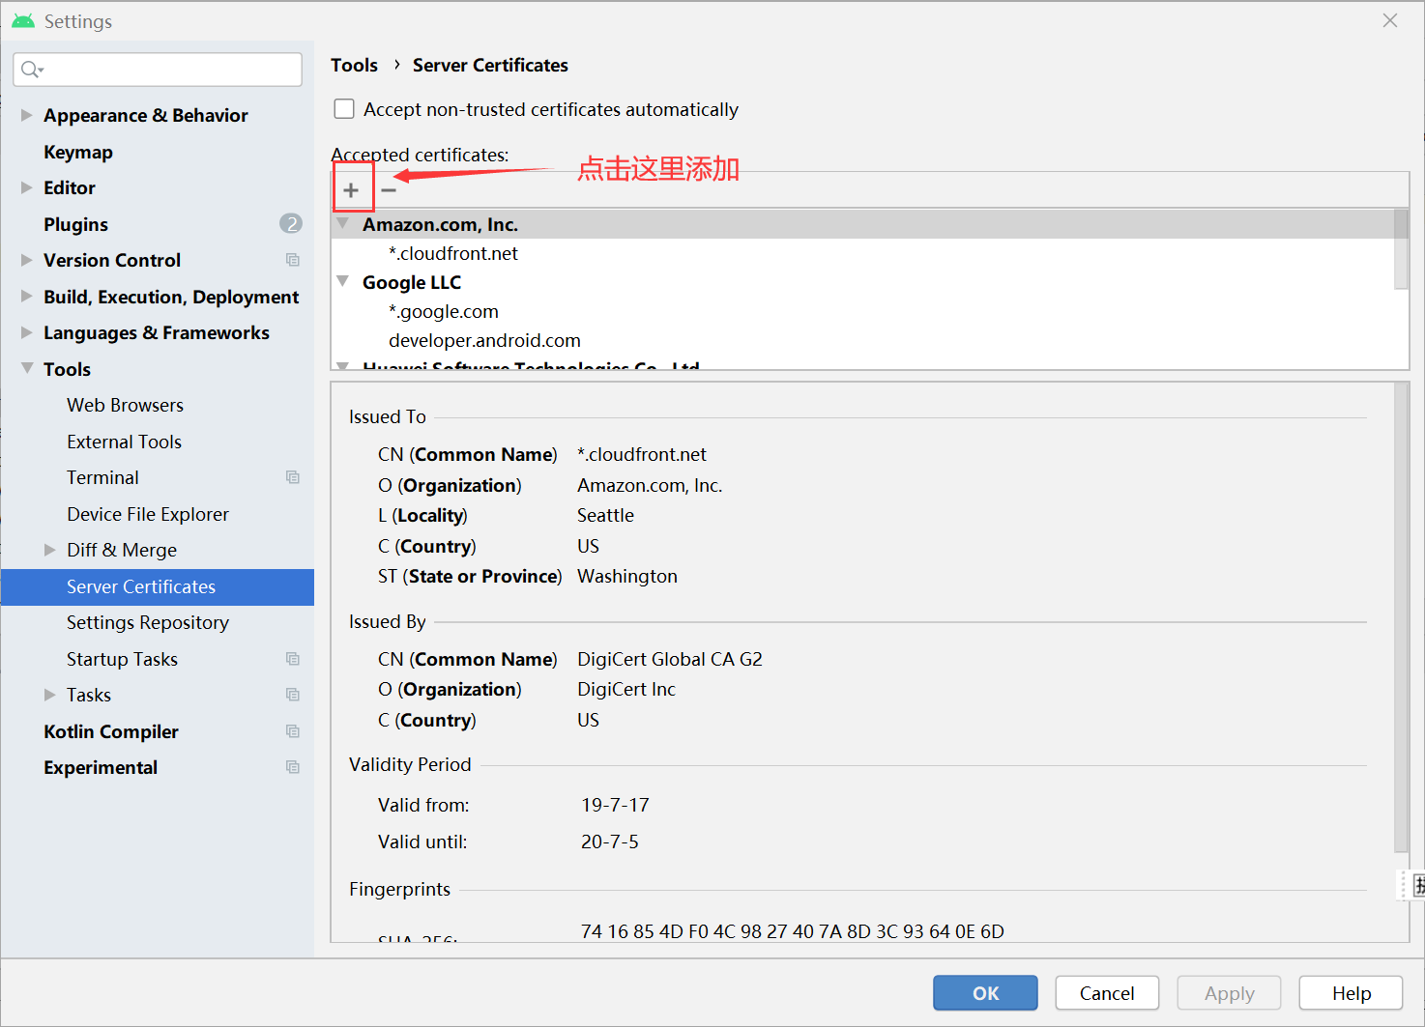Click the Plugins update count badge
Viewport: 1425px width, 1027px height.
pos(291,223)
